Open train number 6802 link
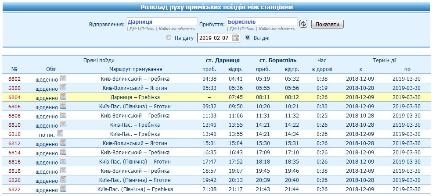 click(x=14, y=79)
